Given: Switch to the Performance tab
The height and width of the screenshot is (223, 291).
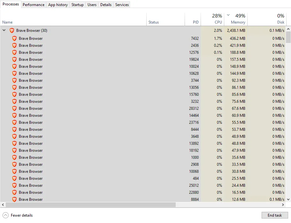Looking at the screenshot, I should [x=34, y=5].
